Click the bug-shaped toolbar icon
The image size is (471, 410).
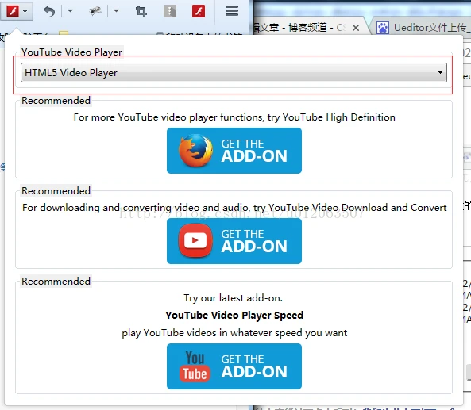point(95,11)
